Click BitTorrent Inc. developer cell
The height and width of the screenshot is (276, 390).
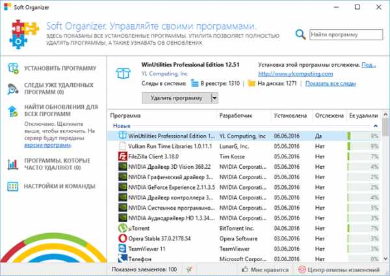(237, 228)
